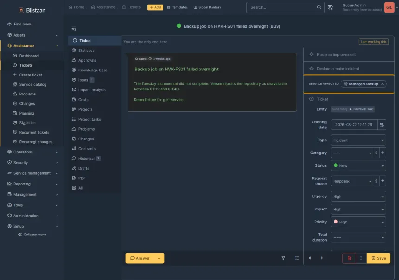Open the Impact dropdown
399x280 pixels.
pyautogui.click(x=358, y=209)
